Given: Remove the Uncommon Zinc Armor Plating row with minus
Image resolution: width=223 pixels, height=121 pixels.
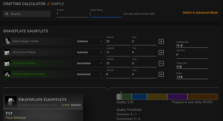Looking at the screenshot, I should click(x=161, y=63).
